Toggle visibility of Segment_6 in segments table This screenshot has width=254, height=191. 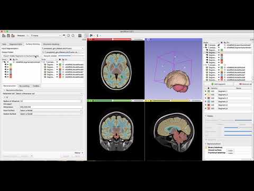205,108
